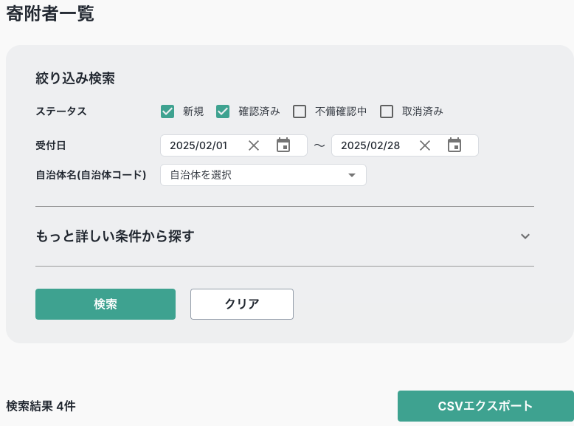Uncheck the 確認済み status checkbox
The image size is (574, 426).
[x=223, y=111]
